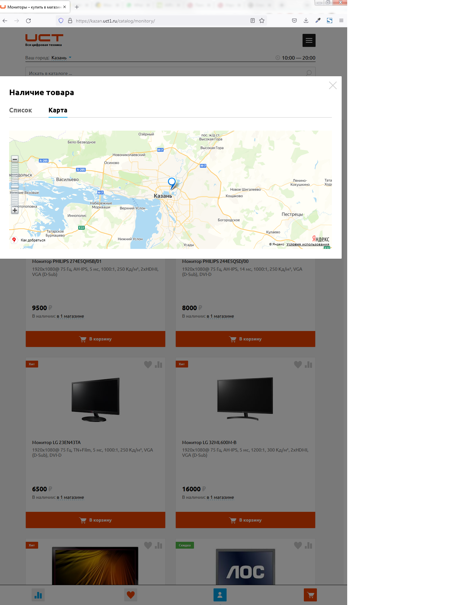Show site security padlock info
Screen dimensions: 475x605
point(70,21)
